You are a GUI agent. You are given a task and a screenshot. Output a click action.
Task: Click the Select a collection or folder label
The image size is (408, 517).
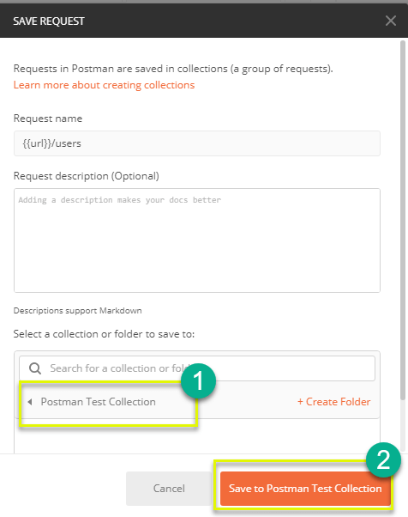104,334
